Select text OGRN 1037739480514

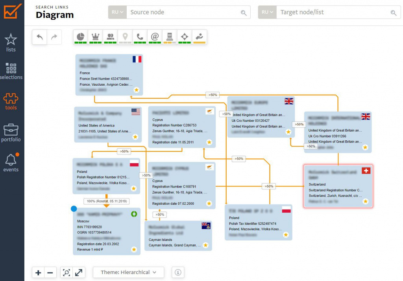[x=94, y=233]
